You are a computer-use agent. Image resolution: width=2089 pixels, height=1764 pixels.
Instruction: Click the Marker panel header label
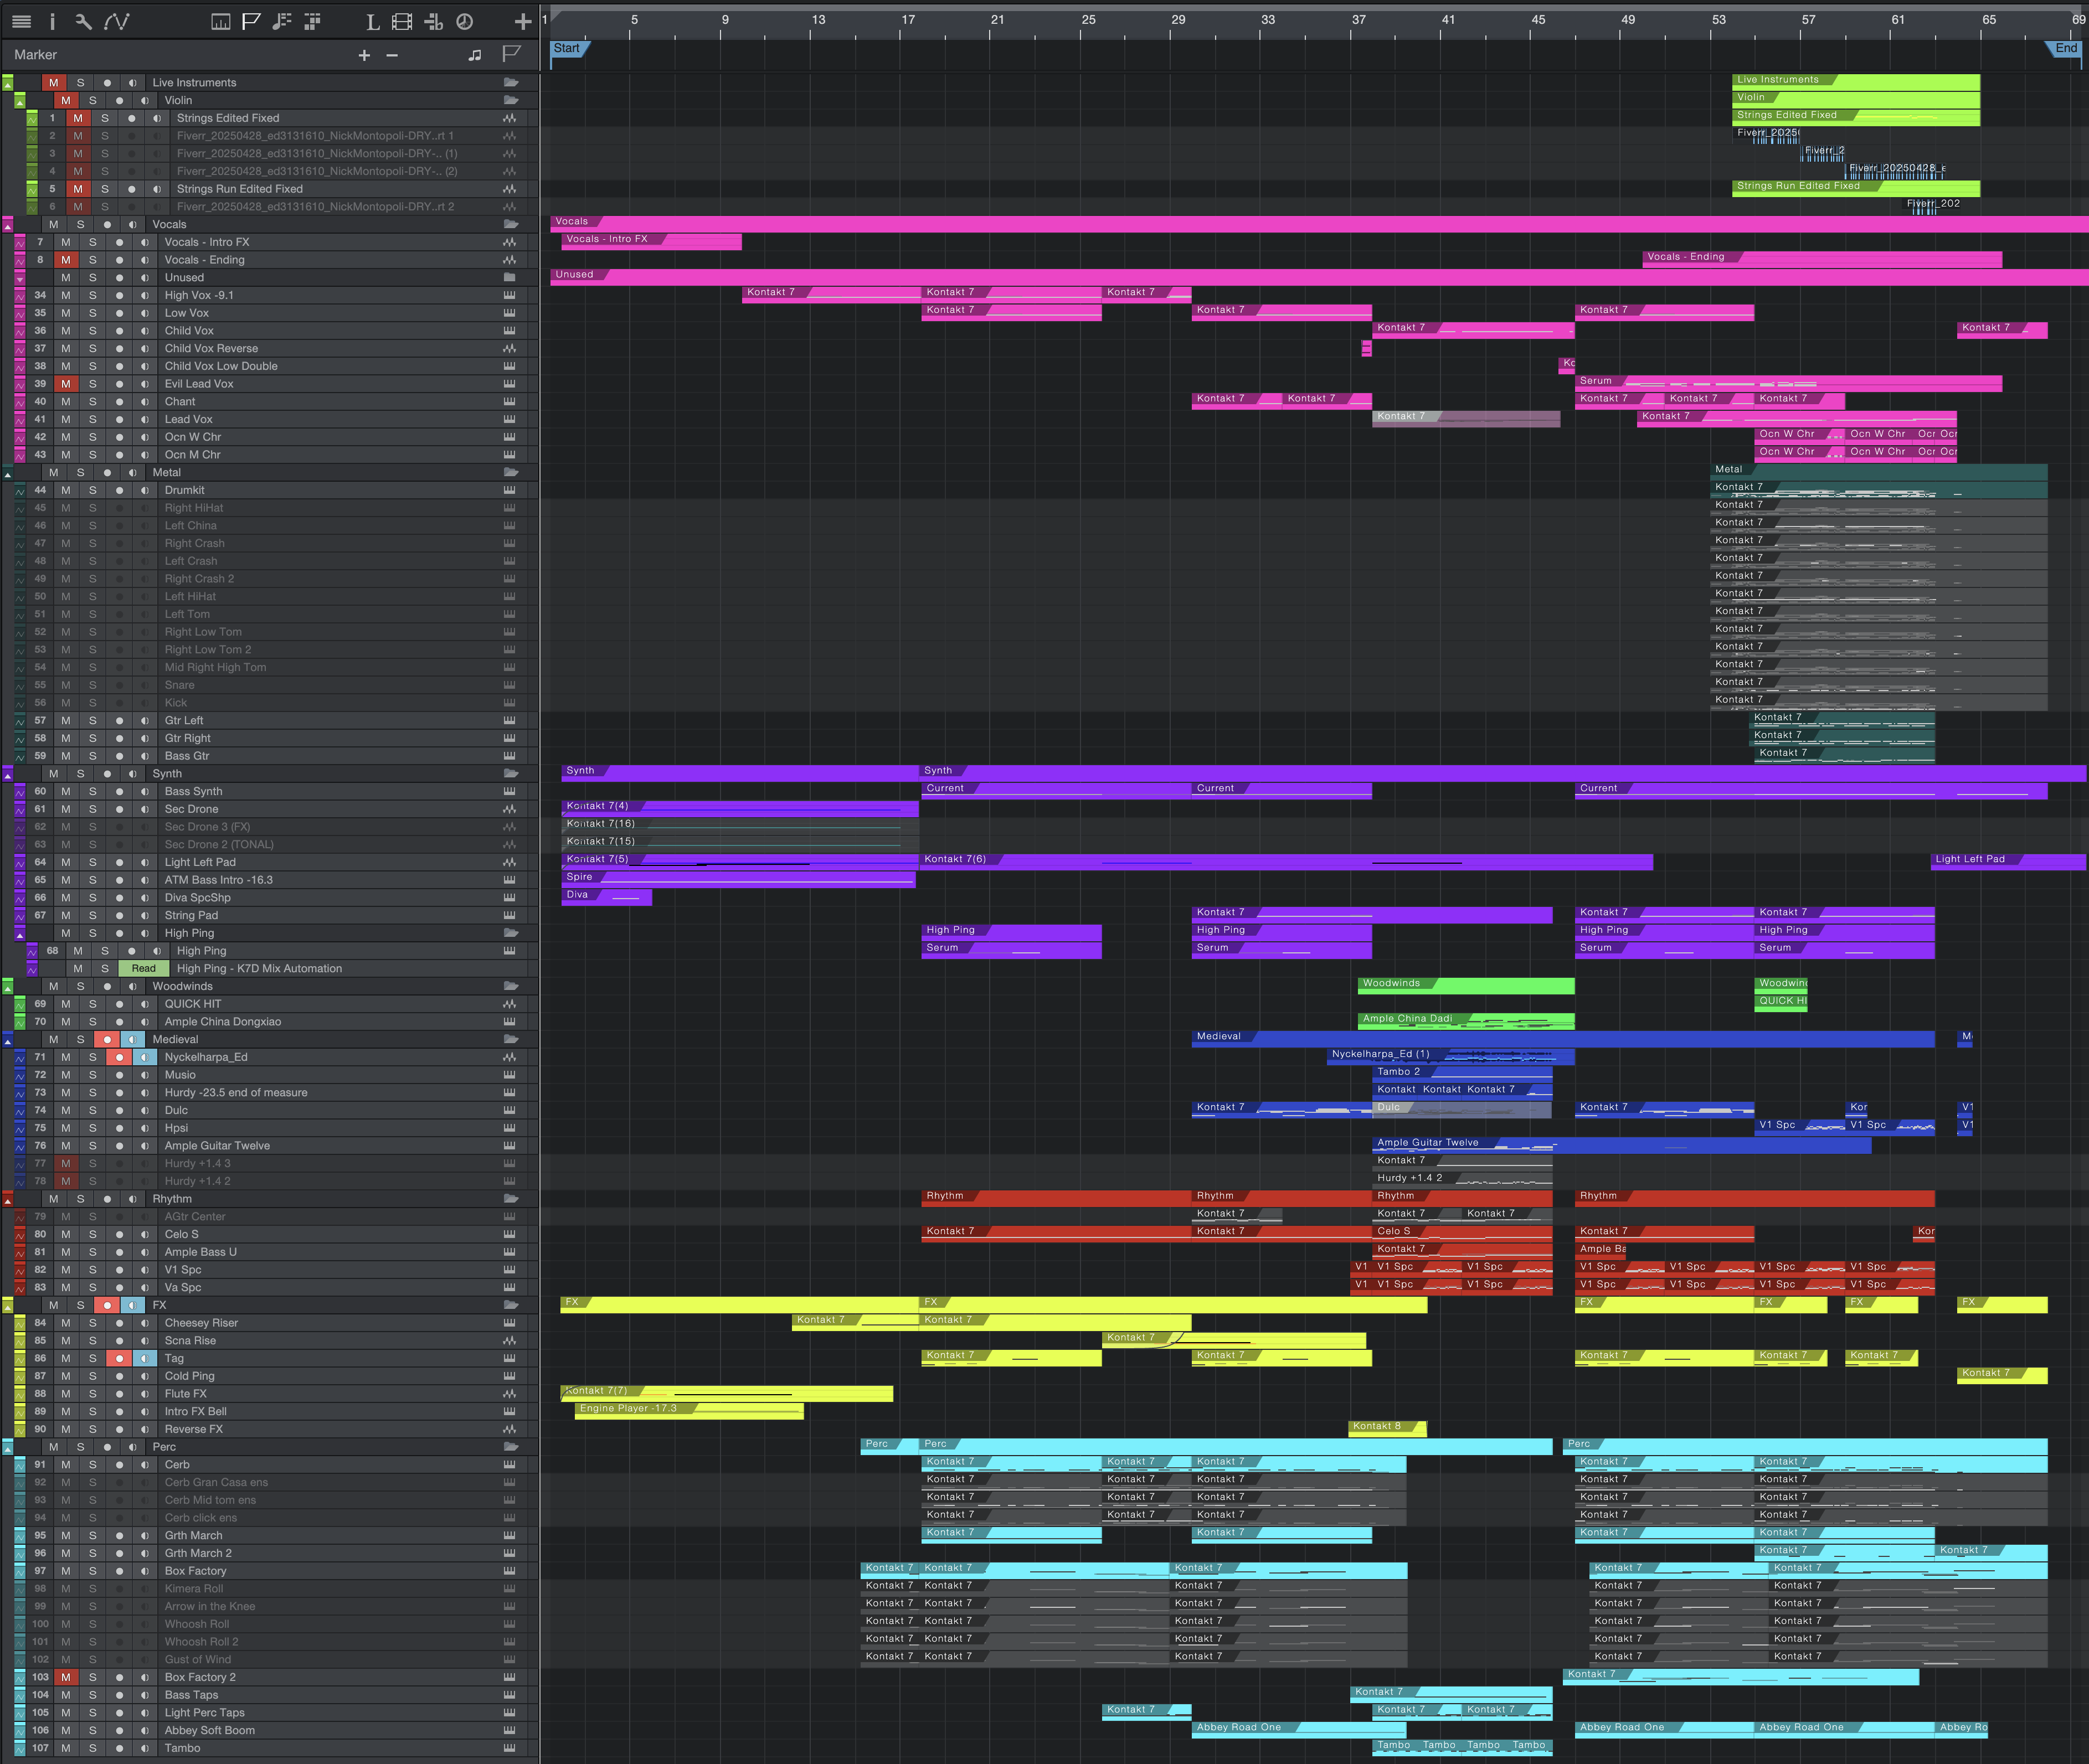click(36, 55)
